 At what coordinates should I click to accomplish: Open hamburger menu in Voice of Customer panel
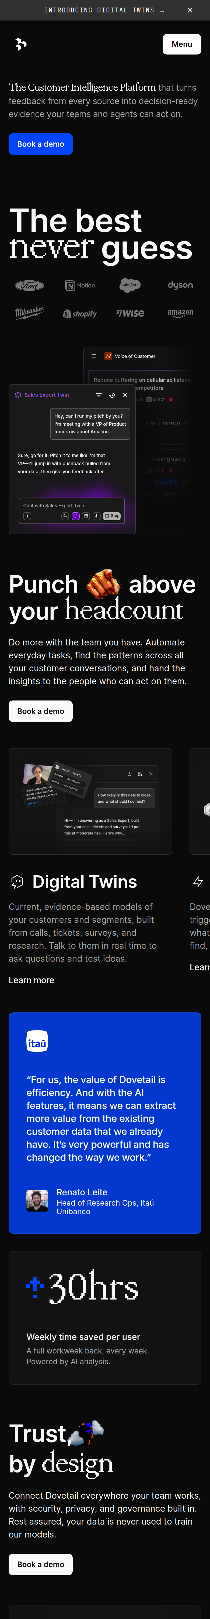click(x=94, y=356)
